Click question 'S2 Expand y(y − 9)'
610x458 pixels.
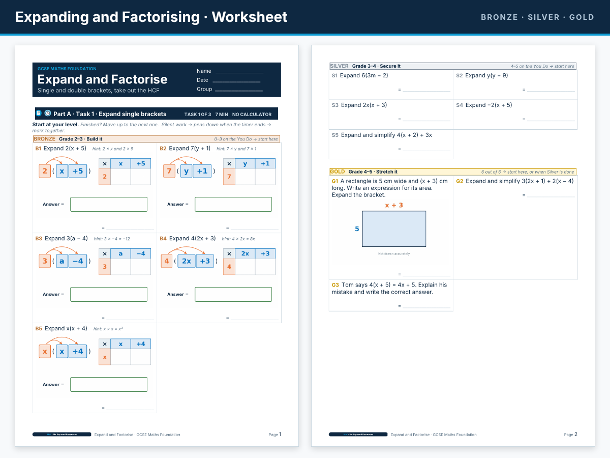click(x=482, y=75)
